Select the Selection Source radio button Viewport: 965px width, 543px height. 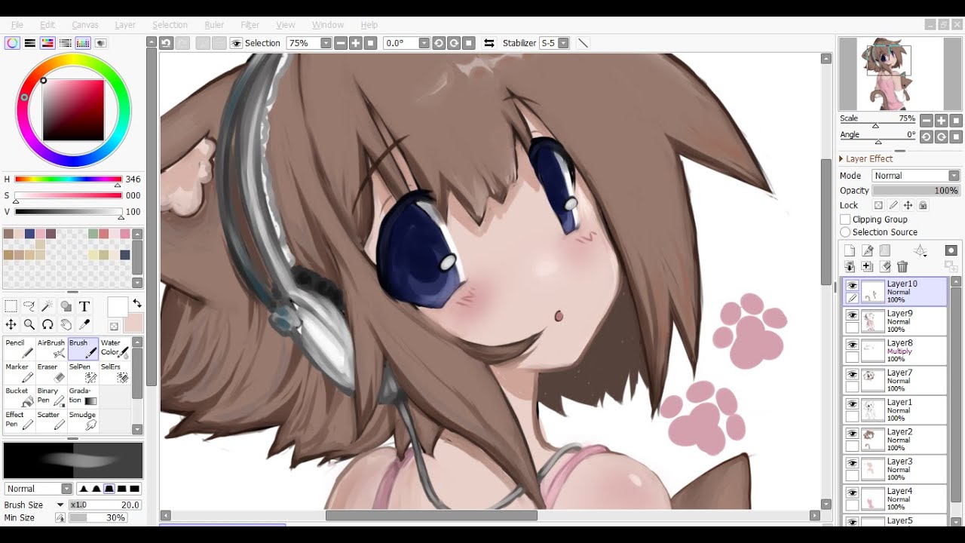845,232
